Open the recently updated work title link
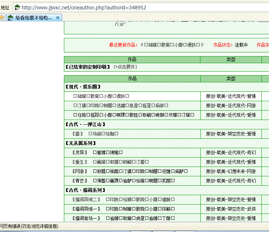This screenshot has height=232, width=269. pos(172,45)
